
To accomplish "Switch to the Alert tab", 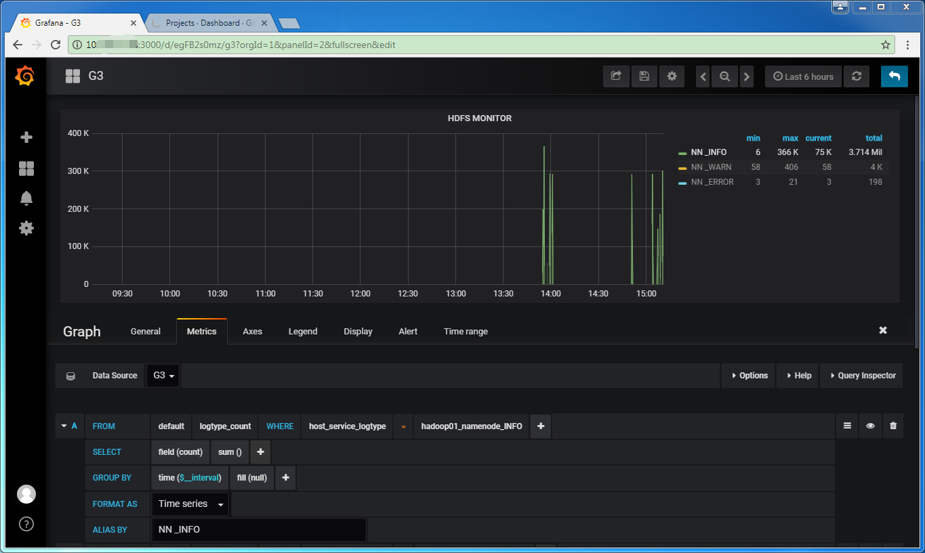I will coord(408,332).
